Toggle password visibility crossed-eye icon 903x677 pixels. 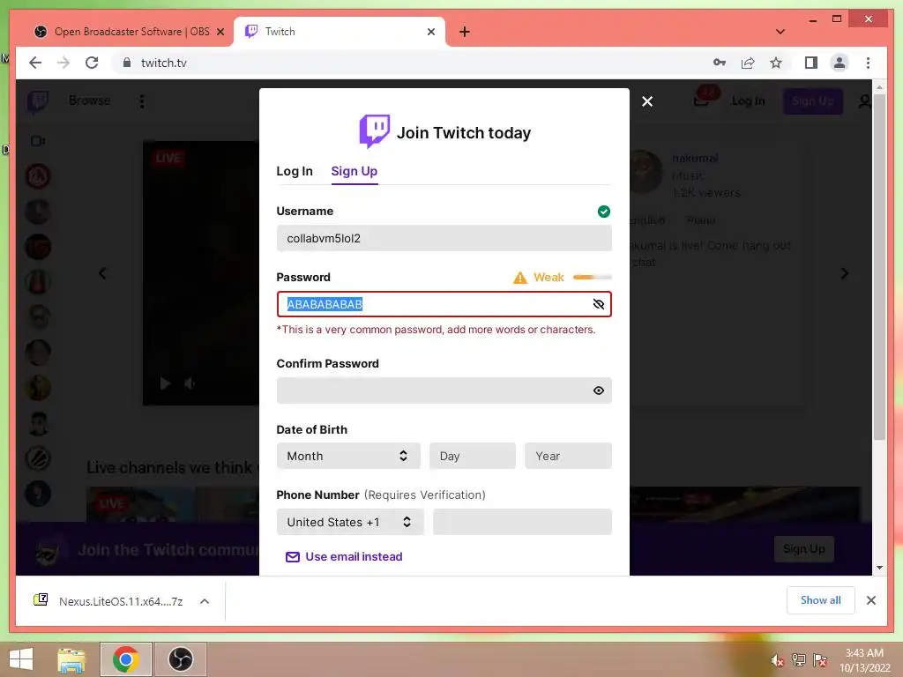coord(599,304)
